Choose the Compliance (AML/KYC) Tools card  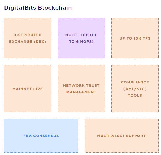[x=135, y=88]
